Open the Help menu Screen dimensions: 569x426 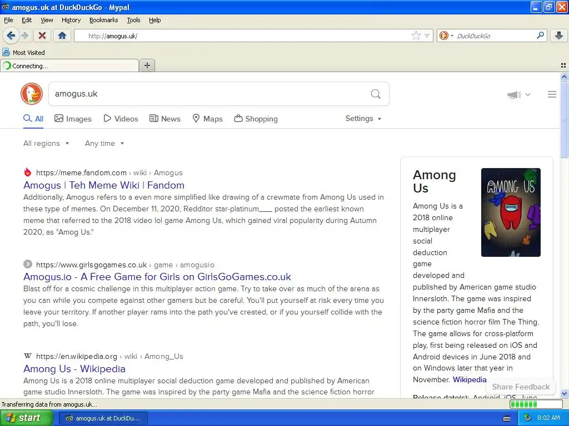(x=154, y=20)
